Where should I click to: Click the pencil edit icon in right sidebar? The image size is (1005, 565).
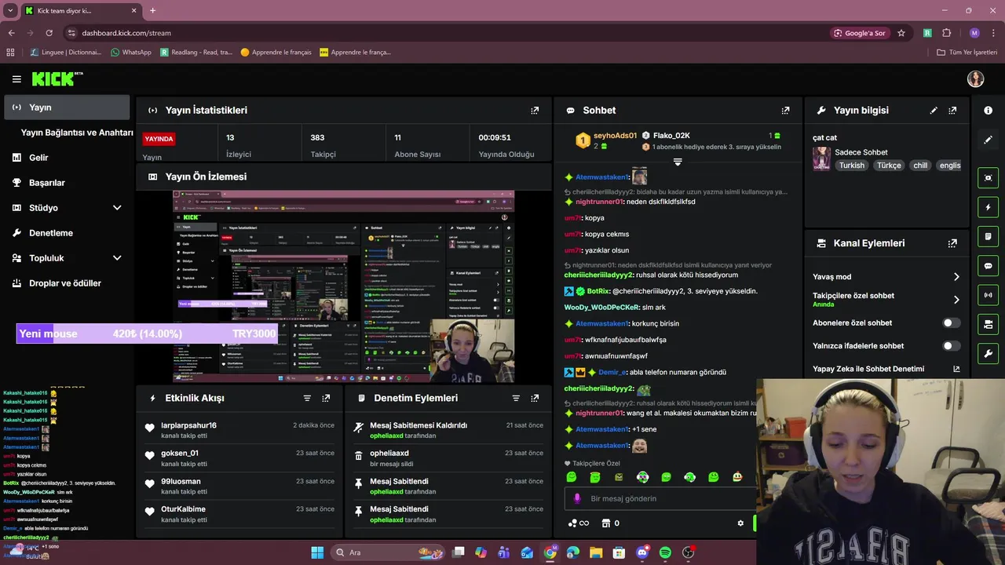pyautogui.click(x=989, y=140)
